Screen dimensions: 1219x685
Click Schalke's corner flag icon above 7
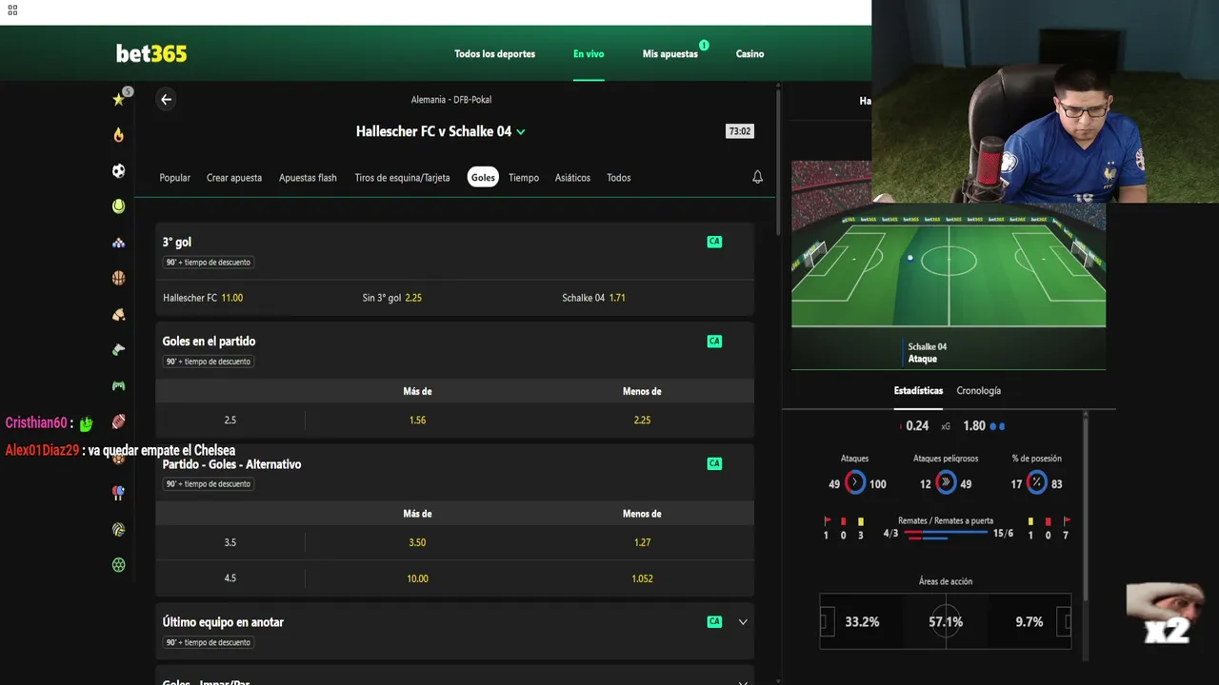pyautogui.click(x=1066, y=521)
